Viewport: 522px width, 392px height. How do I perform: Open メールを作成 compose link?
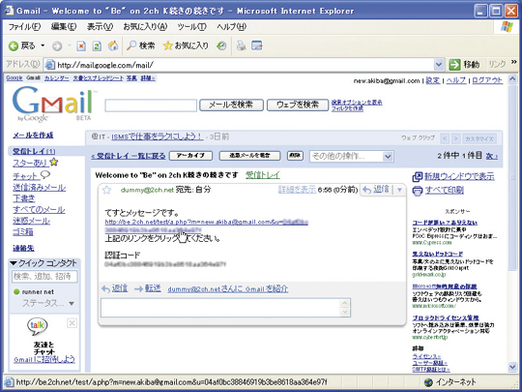(x=33, y=136)
